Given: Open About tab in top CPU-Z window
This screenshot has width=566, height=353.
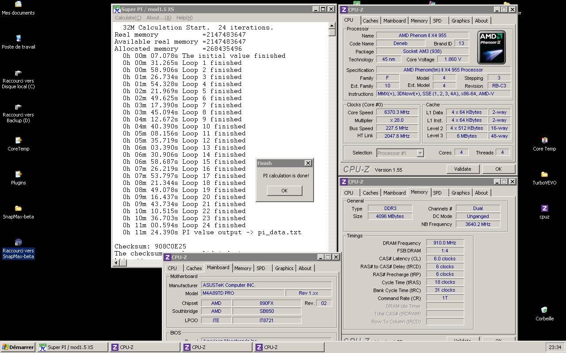Looking at the screenshot, I should [x=481, y=21].
